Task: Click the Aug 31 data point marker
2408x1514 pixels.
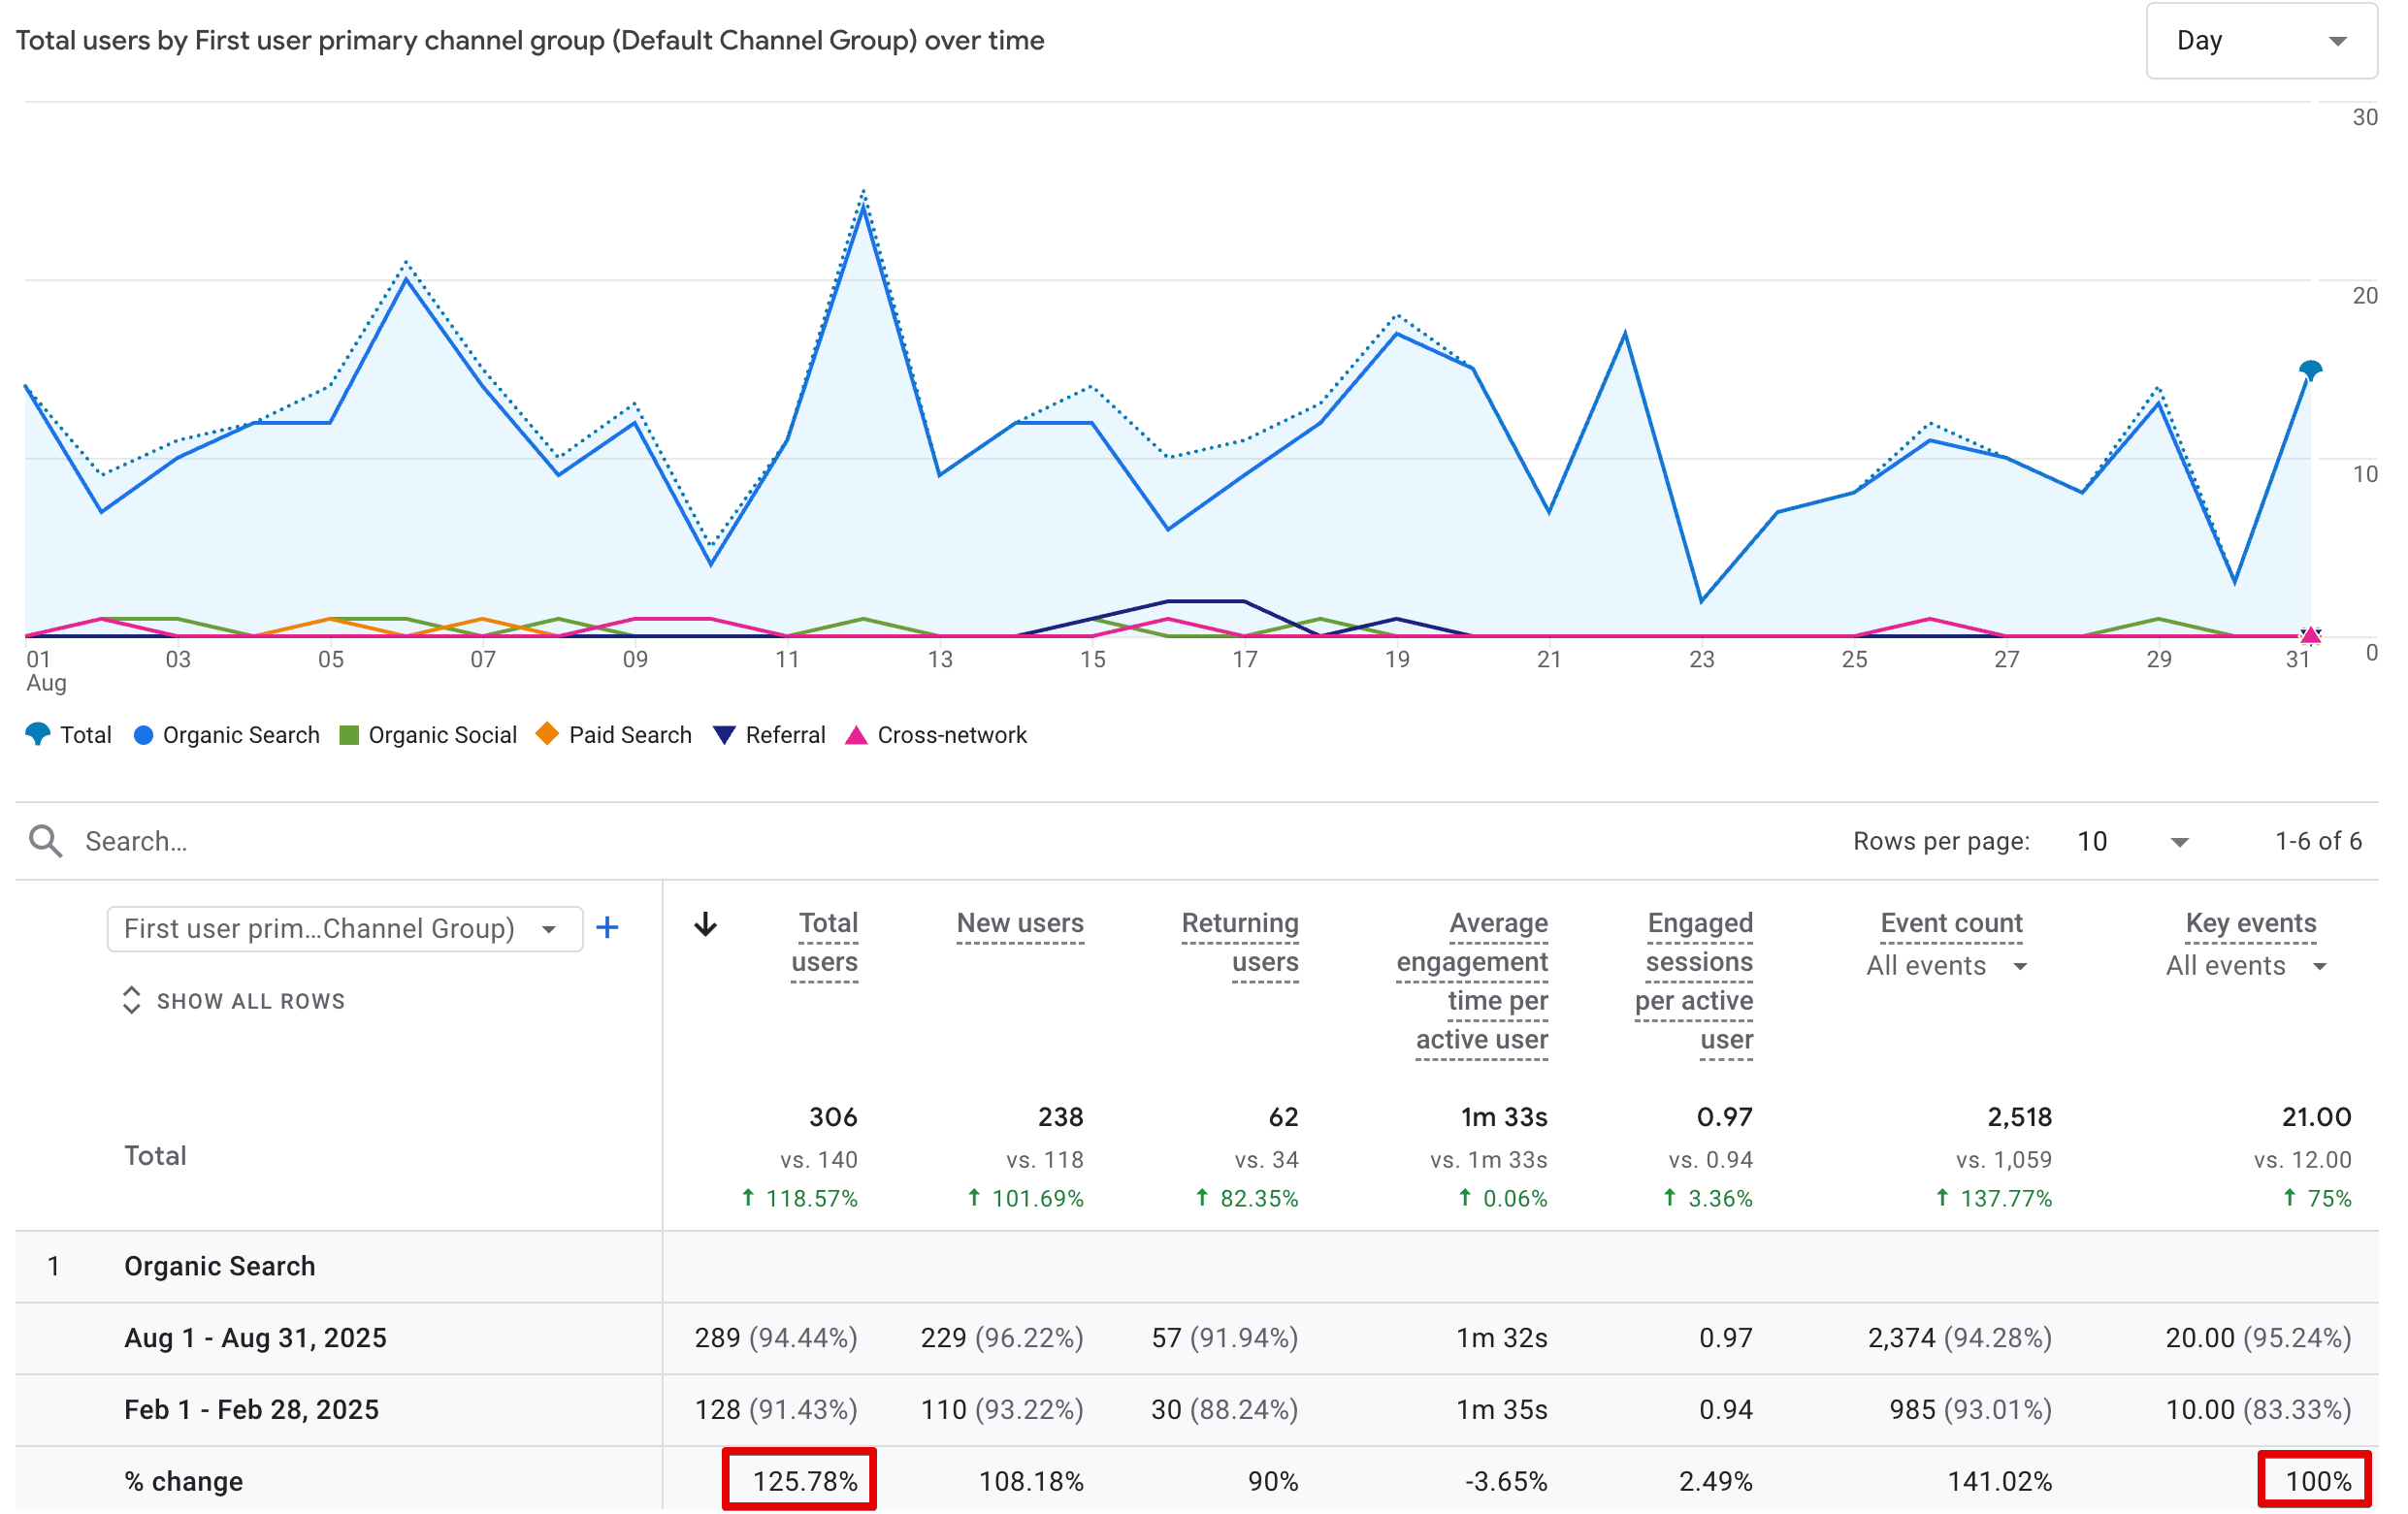Action: point(2309,371)
